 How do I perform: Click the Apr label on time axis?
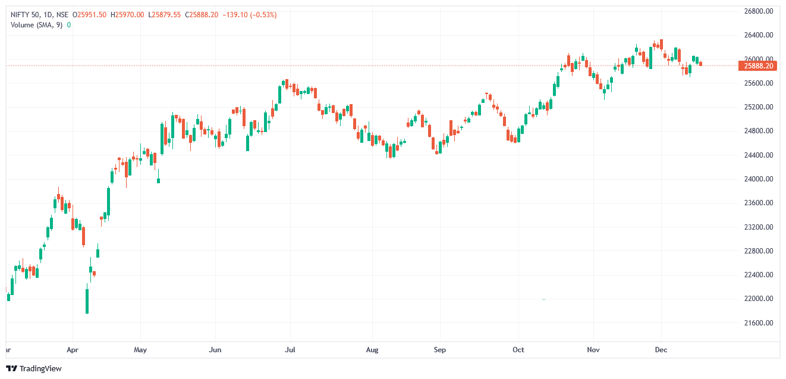tap(73, 350)
